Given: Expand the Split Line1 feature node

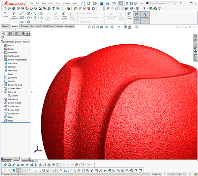Looking at the screenshot, I should coord(2,92).
